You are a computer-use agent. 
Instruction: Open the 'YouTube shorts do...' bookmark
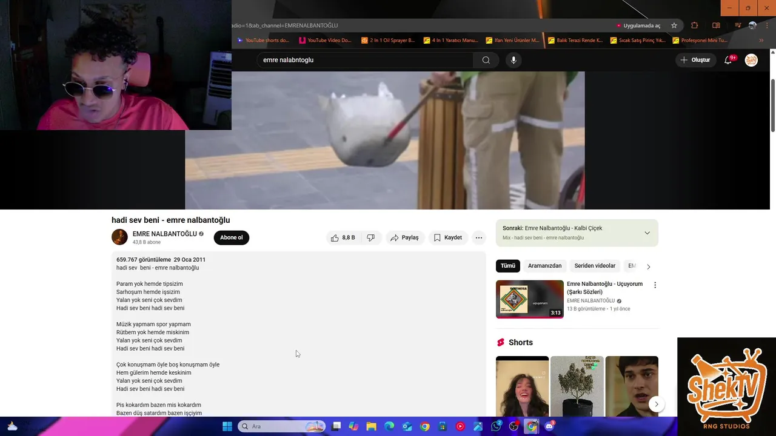click(x=264, y=41)
